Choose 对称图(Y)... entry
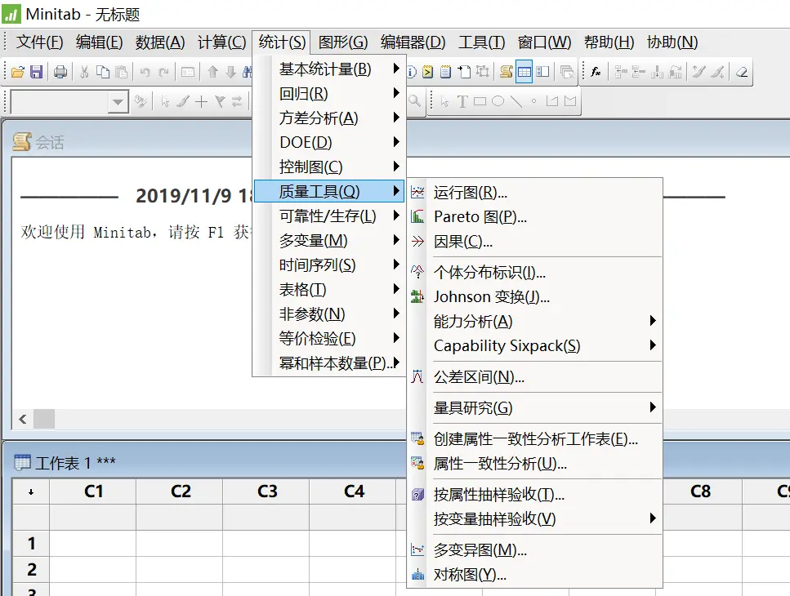The height and width of the screenshot is (596, 790). click(x=534, y=574)
